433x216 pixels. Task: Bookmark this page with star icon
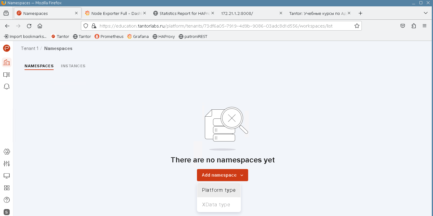pos(357,26)
